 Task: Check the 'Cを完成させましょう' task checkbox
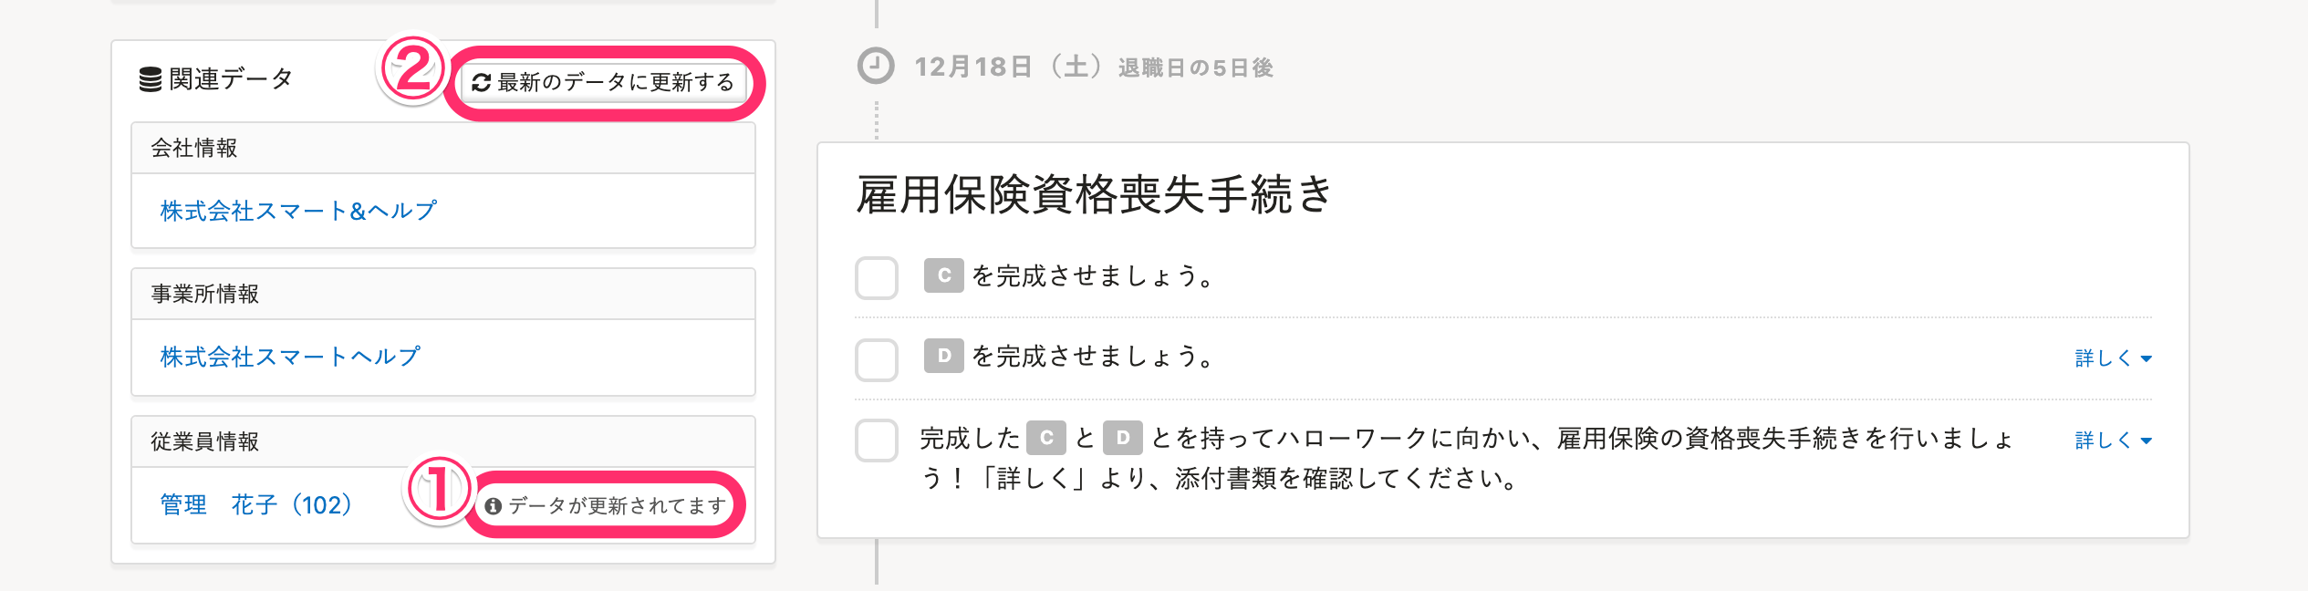(877, 277)
